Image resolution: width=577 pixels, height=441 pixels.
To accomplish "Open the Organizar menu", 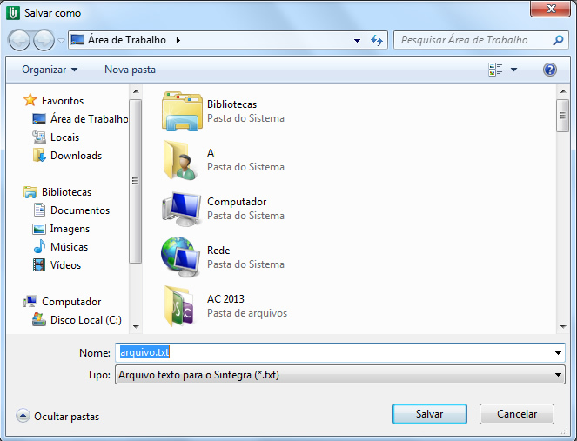I will 50,70.
